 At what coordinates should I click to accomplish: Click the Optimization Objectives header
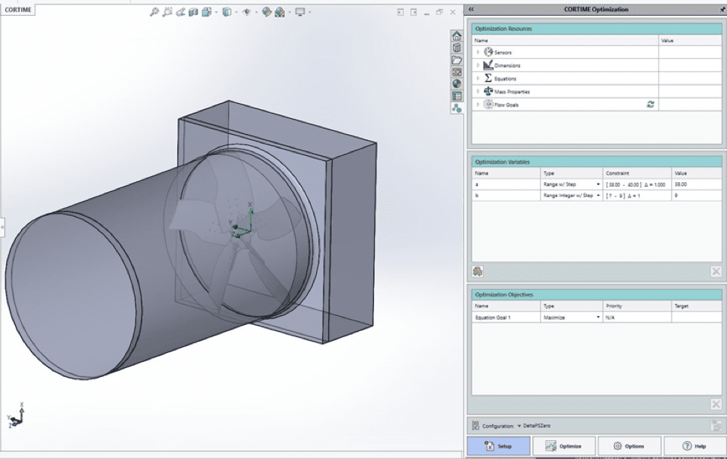[x=597, y=294]
